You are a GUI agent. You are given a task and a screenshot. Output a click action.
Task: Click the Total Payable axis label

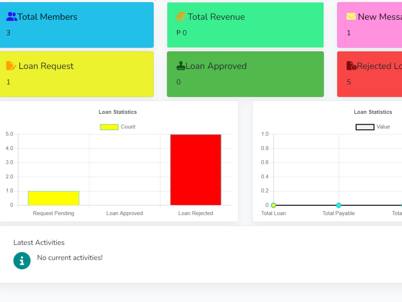click(x=338, y=213)
